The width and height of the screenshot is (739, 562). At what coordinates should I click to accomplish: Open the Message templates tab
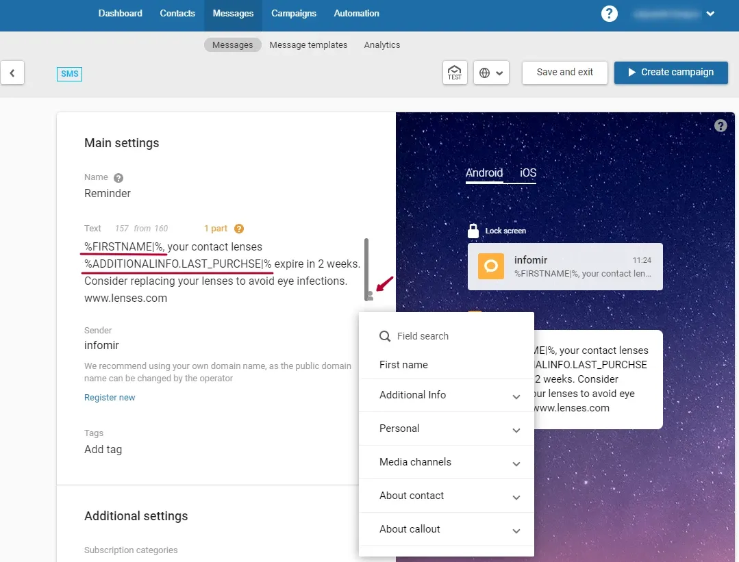point(308,45)
